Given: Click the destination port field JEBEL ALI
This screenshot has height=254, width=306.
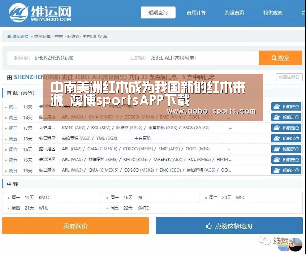Looking at the screenshot, I should coord(173,58).
